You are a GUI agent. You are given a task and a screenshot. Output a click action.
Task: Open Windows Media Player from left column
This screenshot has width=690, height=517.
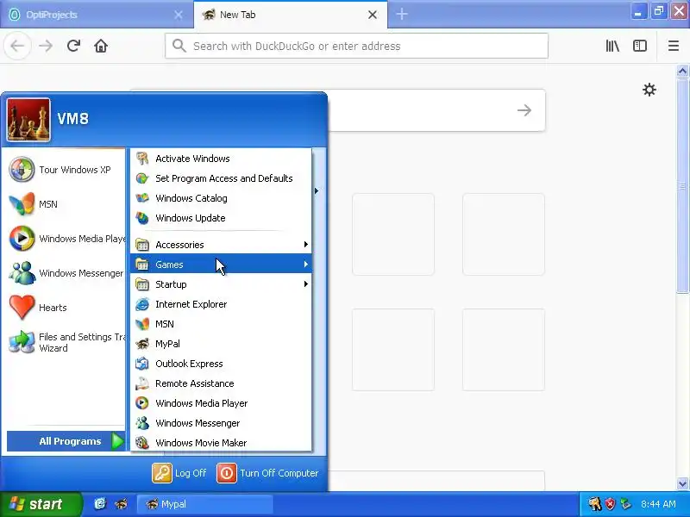click(66, 239)
